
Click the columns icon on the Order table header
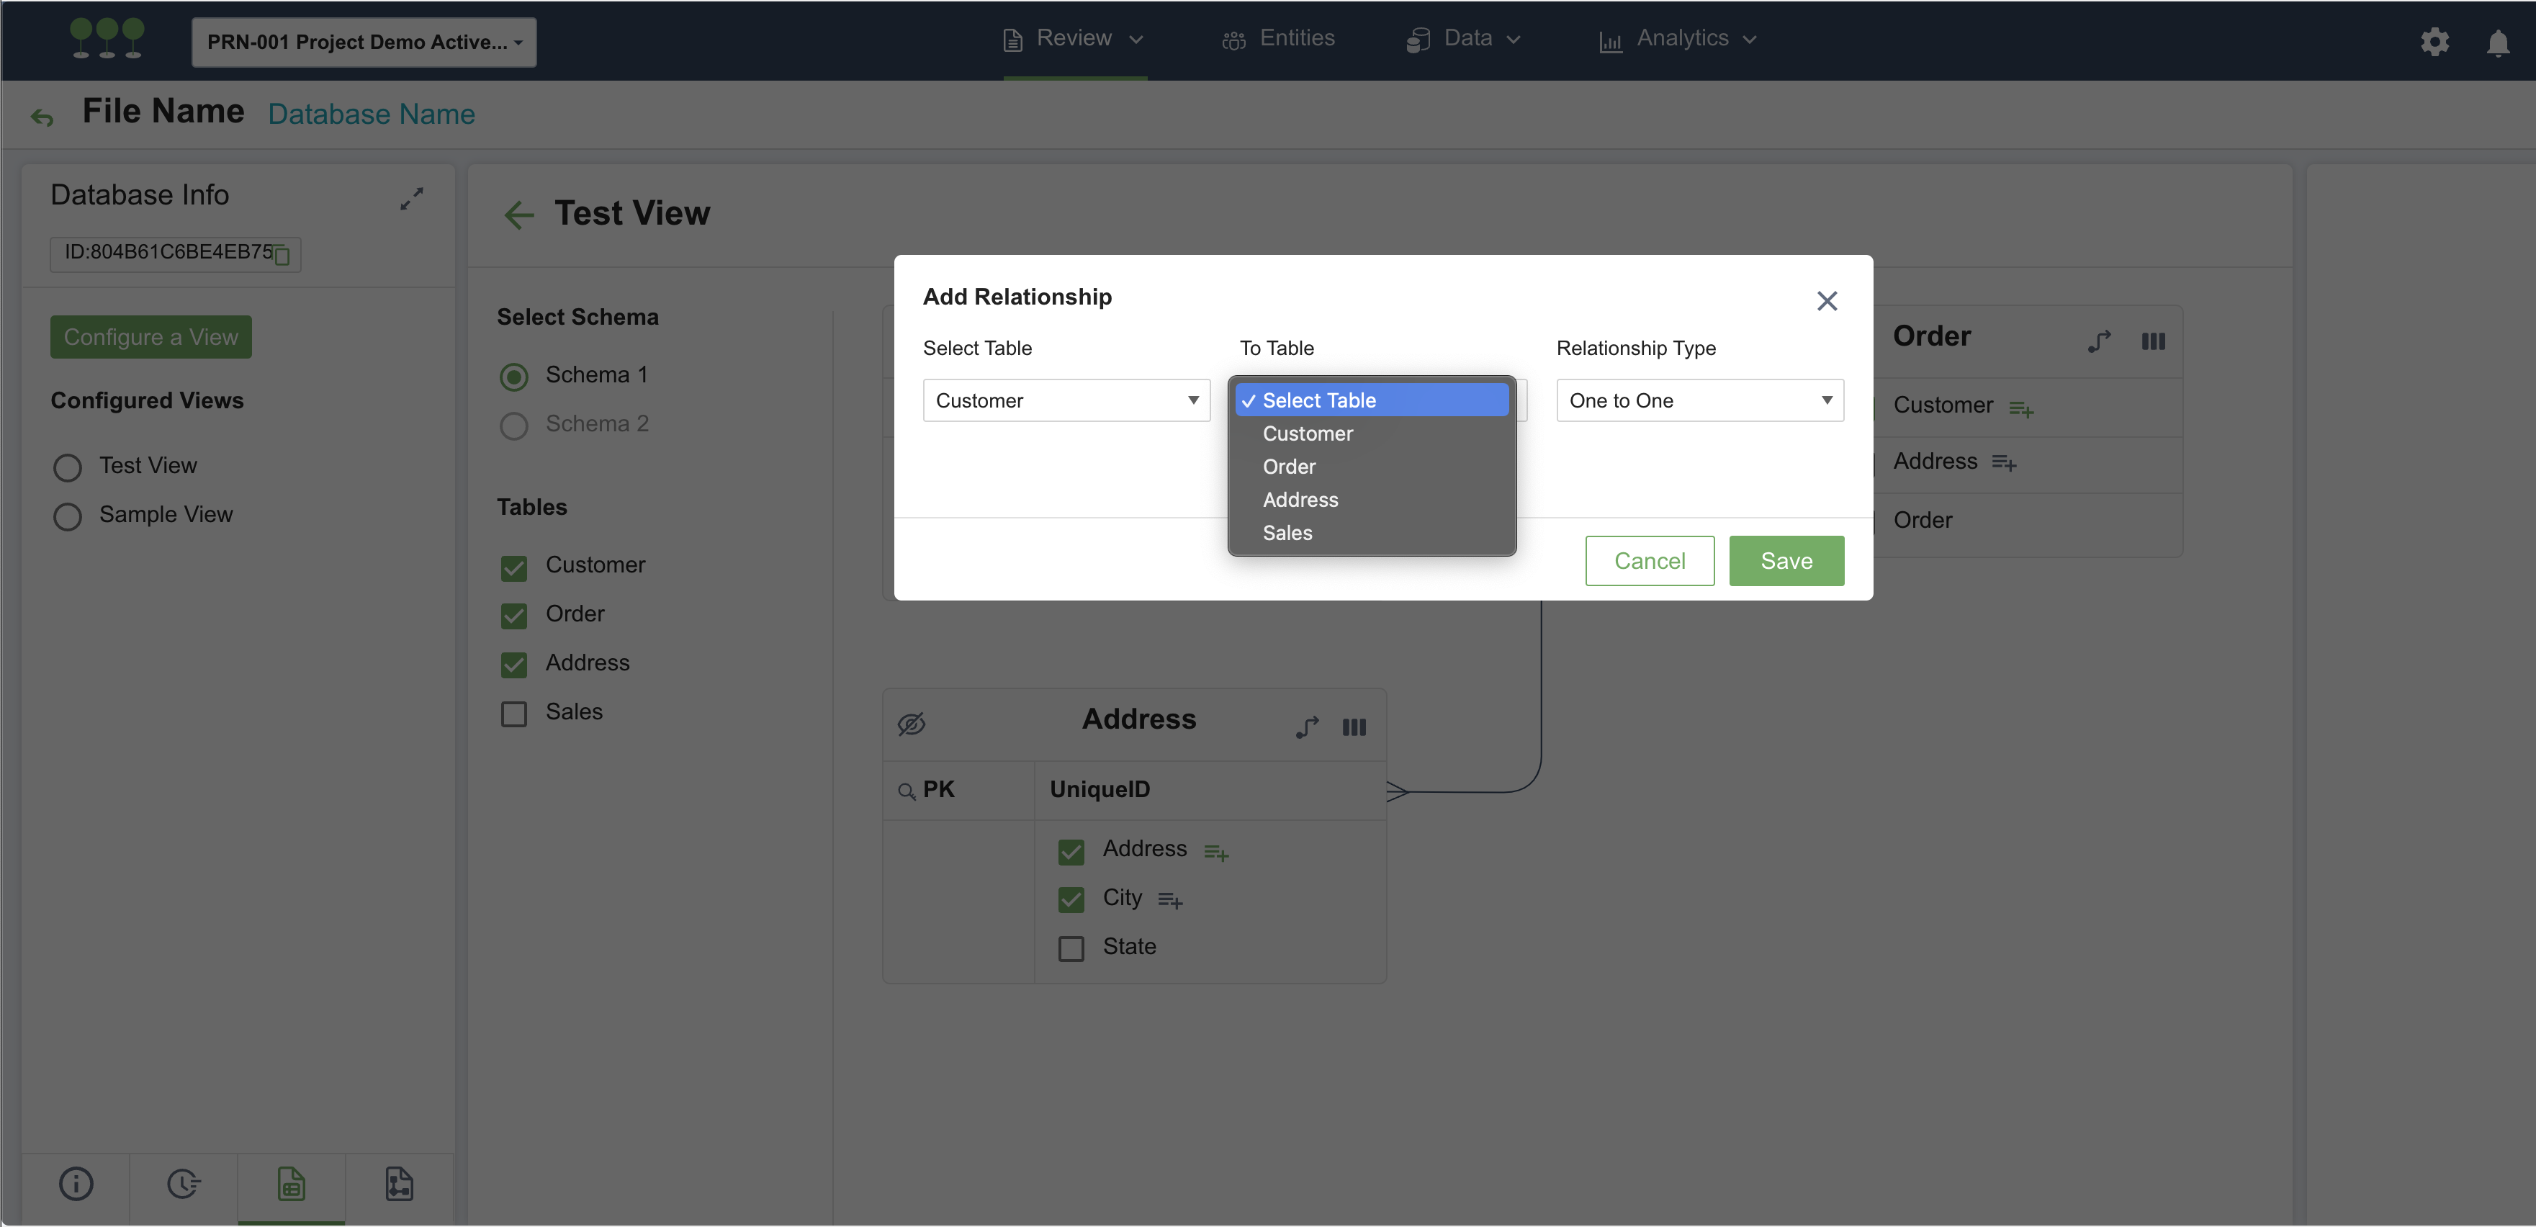pyautogui.click(x=2154, y=341)
